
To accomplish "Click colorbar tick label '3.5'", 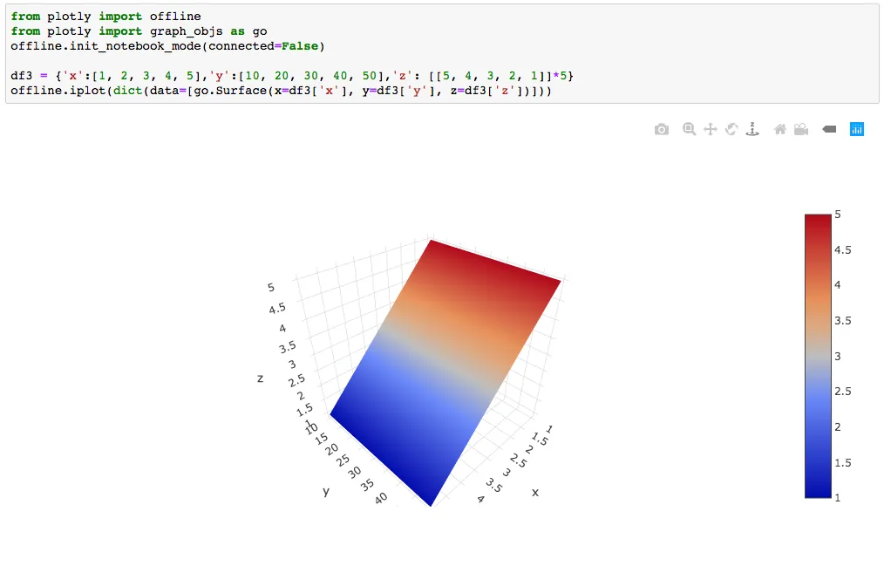I will pos(843,321).
